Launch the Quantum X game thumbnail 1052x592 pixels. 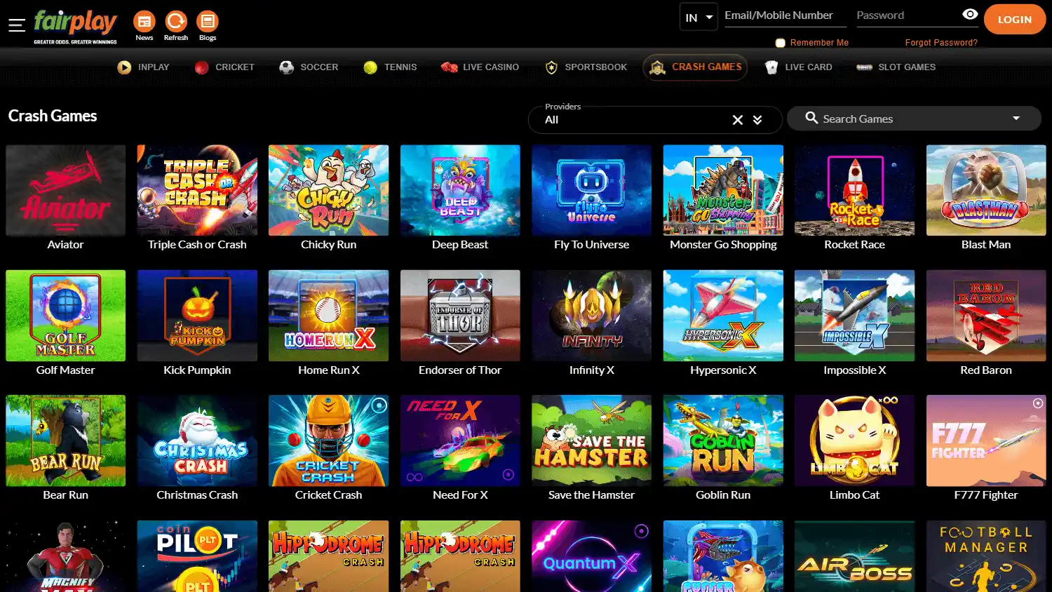pyautogui.click(x=591, y=556)
